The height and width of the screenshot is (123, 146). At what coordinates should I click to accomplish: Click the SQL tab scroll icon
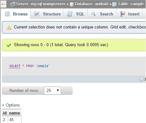click(70, 14)
